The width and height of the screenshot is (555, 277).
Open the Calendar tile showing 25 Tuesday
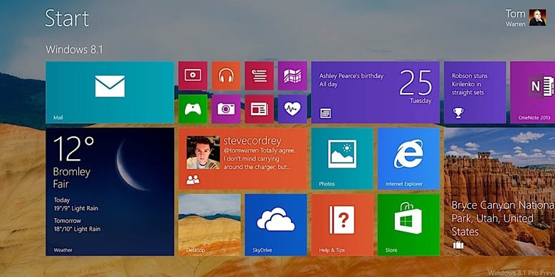pyautogui.click(x=376, y=92)
